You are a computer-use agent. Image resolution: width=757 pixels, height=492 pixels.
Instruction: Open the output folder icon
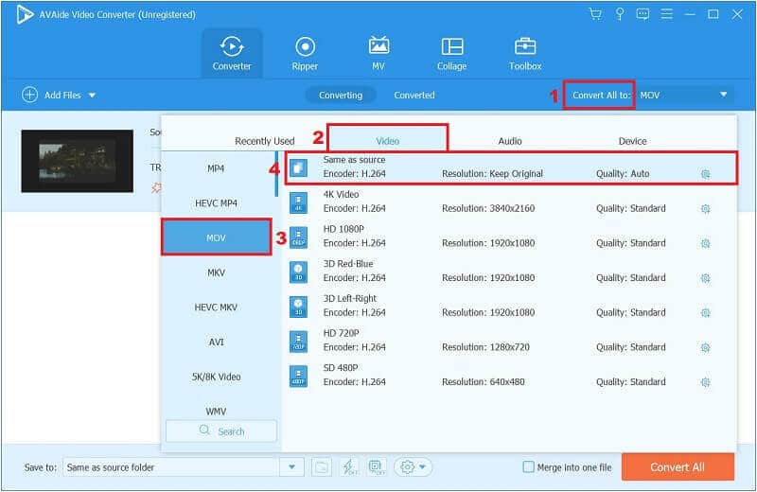(322, 466)
